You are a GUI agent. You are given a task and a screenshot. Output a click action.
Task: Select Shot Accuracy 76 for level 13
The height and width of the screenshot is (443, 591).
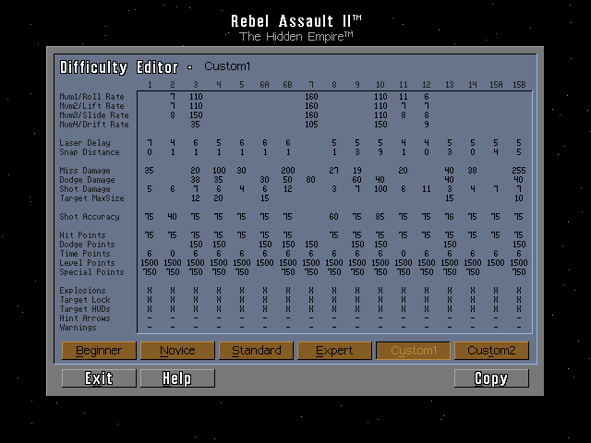click(450, 217)
